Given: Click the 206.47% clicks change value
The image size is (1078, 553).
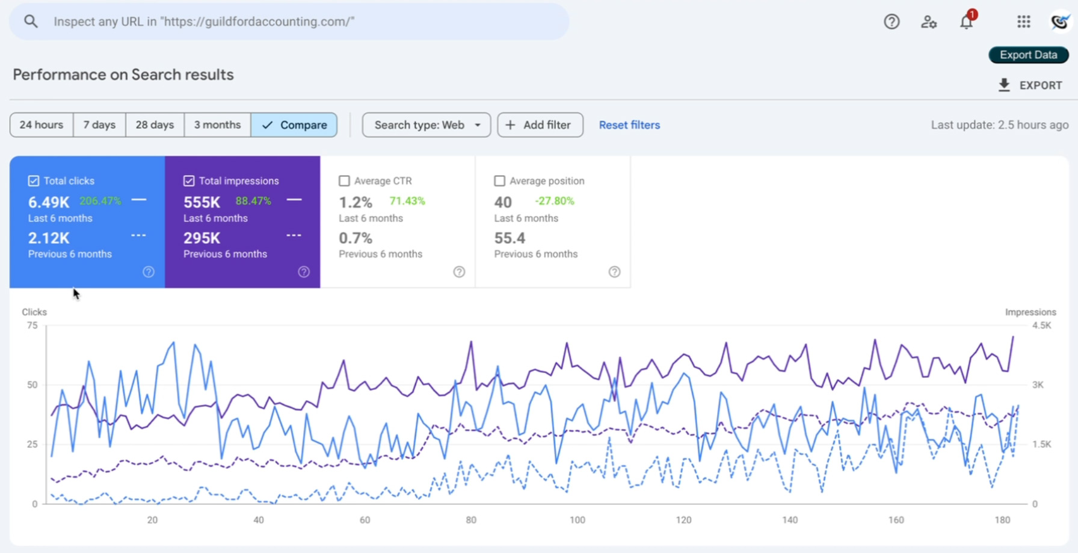Looking at the screenshot, I should point(100,201).
